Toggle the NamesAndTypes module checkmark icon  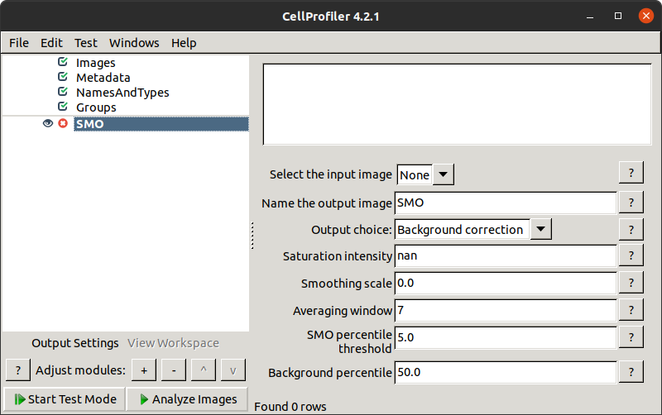63,92
